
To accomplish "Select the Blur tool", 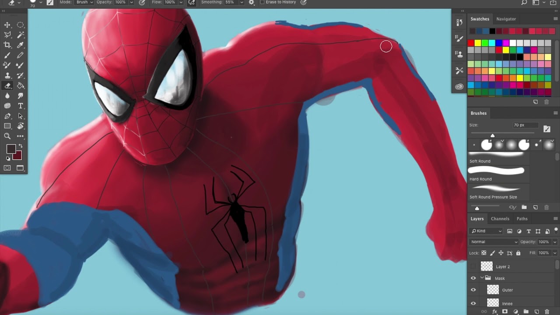I will pyautogui.click(x=7, y=96).
